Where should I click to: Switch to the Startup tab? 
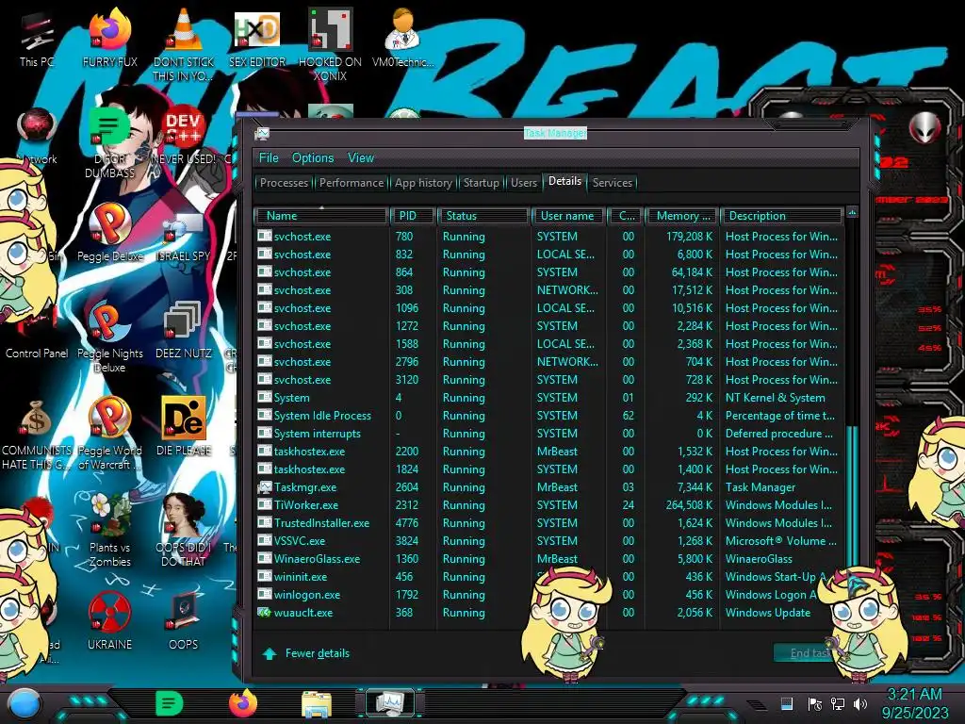click(482, 182)
